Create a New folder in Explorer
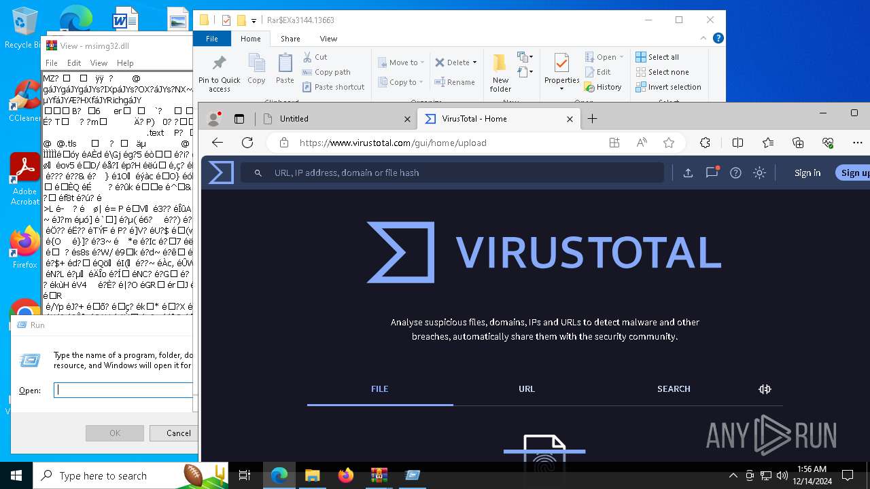The width and height of the screenshot is (870, 489). pyautogui.click(x=500, y=73)
